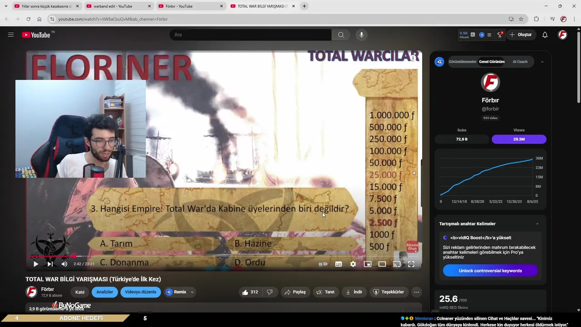581x327 pixels.
Task: Enable miniplayer mode
Action: [368, 264]
